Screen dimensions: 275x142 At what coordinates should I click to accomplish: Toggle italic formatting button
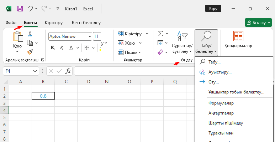pos(62,48)
